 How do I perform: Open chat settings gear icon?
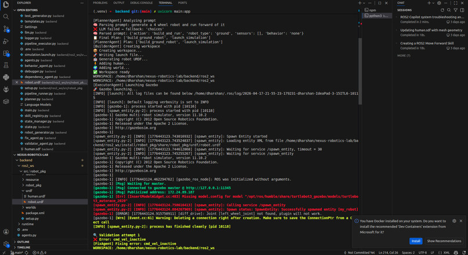(x=439, y=3)
